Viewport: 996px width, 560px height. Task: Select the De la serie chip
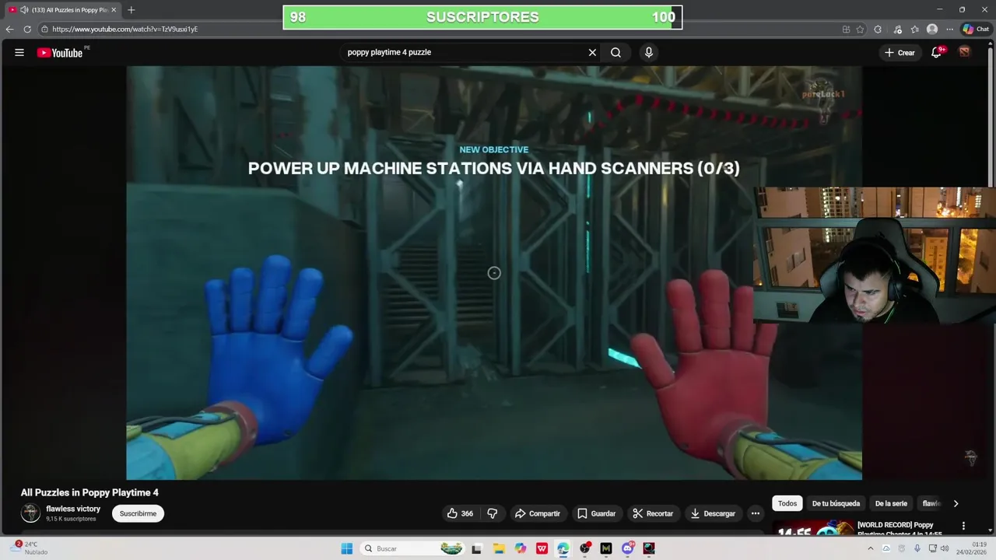pos(891,503)
